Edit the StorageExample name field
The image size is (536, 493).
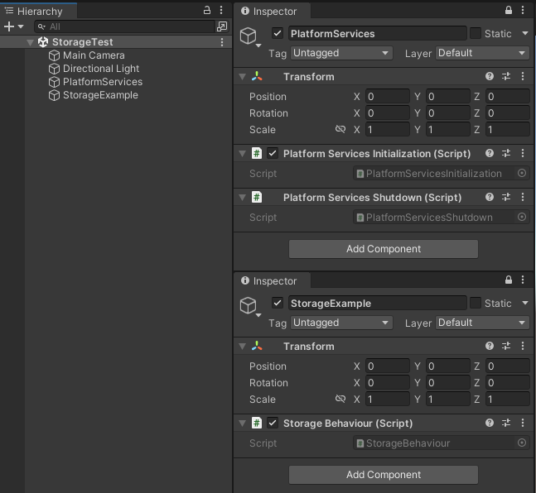(378, 304)
